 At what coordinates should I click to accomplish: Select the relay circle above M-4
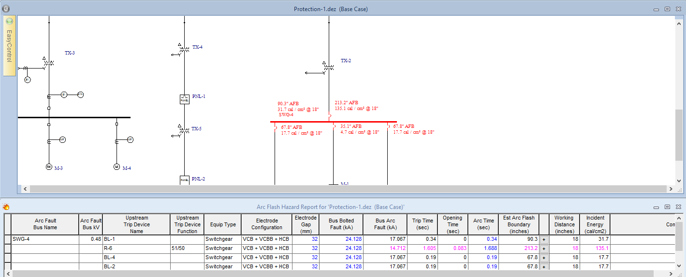(130, 140)
